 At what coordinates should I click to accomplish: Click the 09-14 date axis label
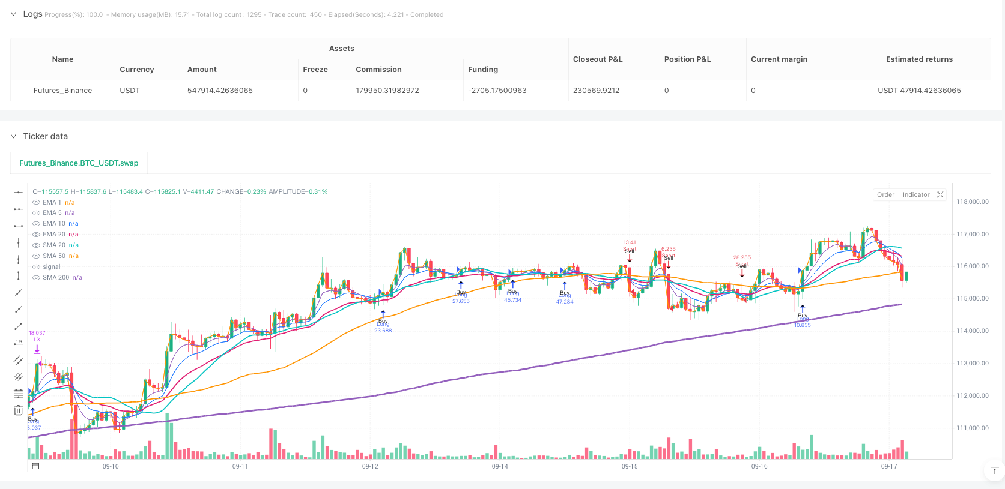pos(500,466)
